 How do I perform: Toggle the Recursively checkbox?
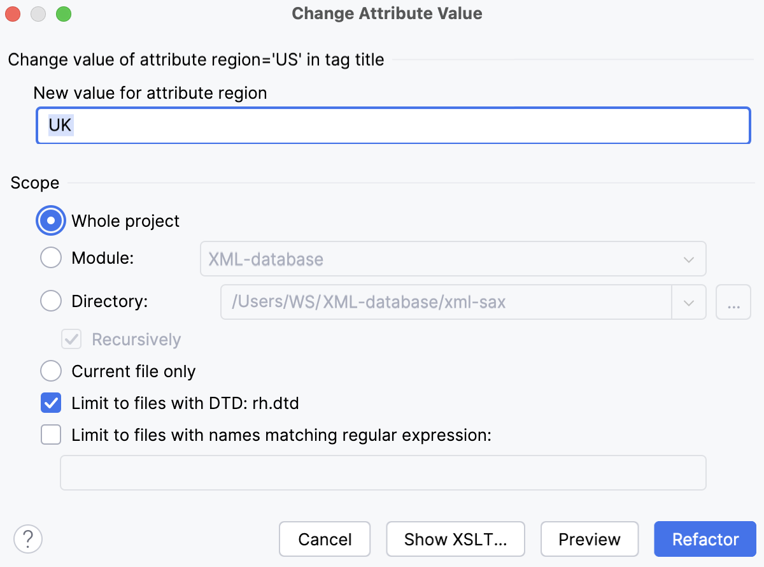(x=71, y=339)
